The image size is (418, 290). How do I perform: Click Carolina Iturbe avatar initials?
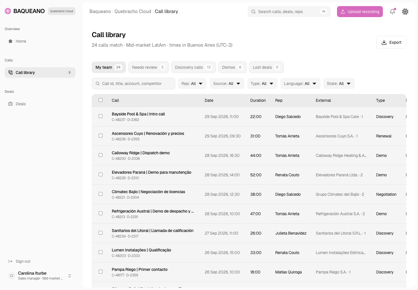click(x=12, y=276)
